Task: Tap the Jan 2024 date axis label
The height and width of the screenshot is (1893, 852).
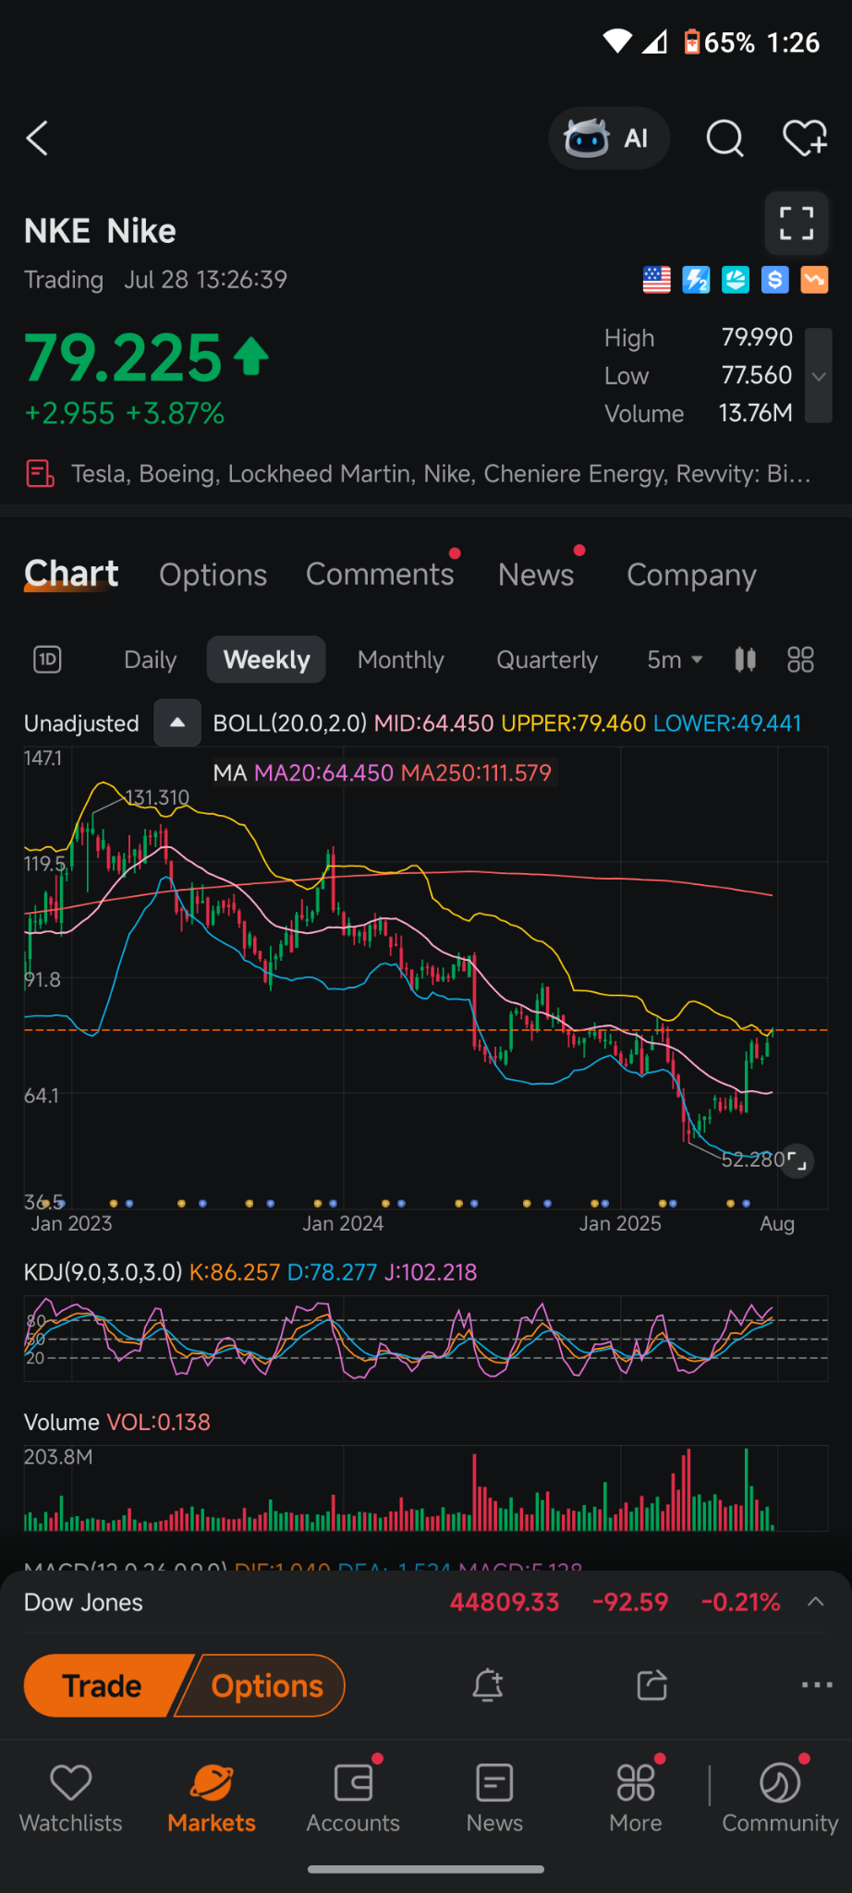Action: (343, 1223)
